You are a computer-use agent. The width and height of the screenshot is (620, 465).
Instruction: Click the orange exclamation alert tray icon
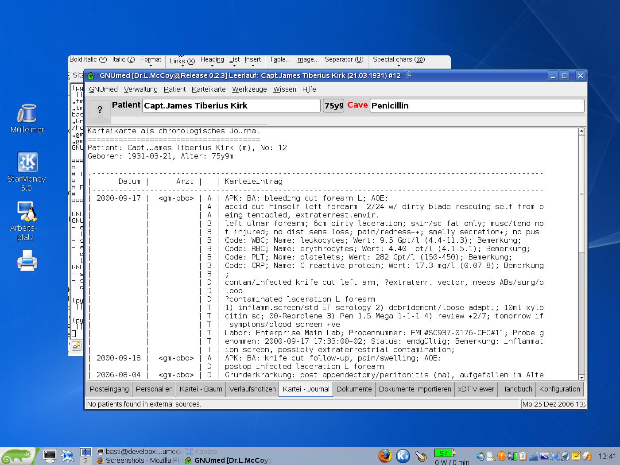501,456
